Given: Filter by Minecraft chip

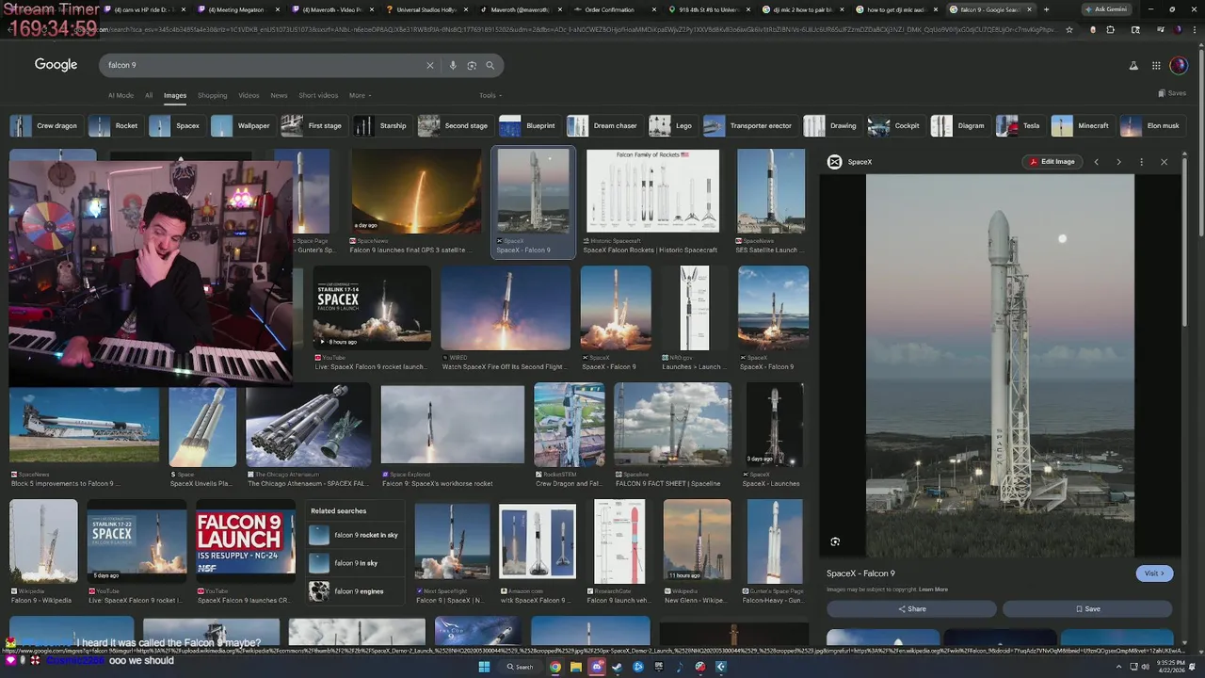Looking at the screenshot, I should (x=1083, y=125).
